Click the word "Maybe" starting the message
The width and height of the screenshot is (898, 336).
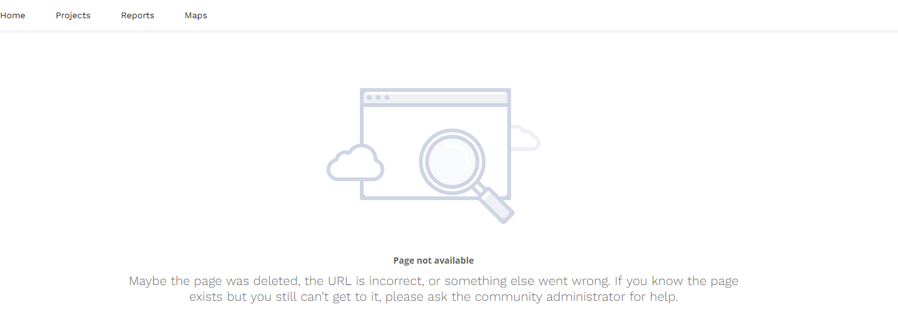[x=147, y=281]
